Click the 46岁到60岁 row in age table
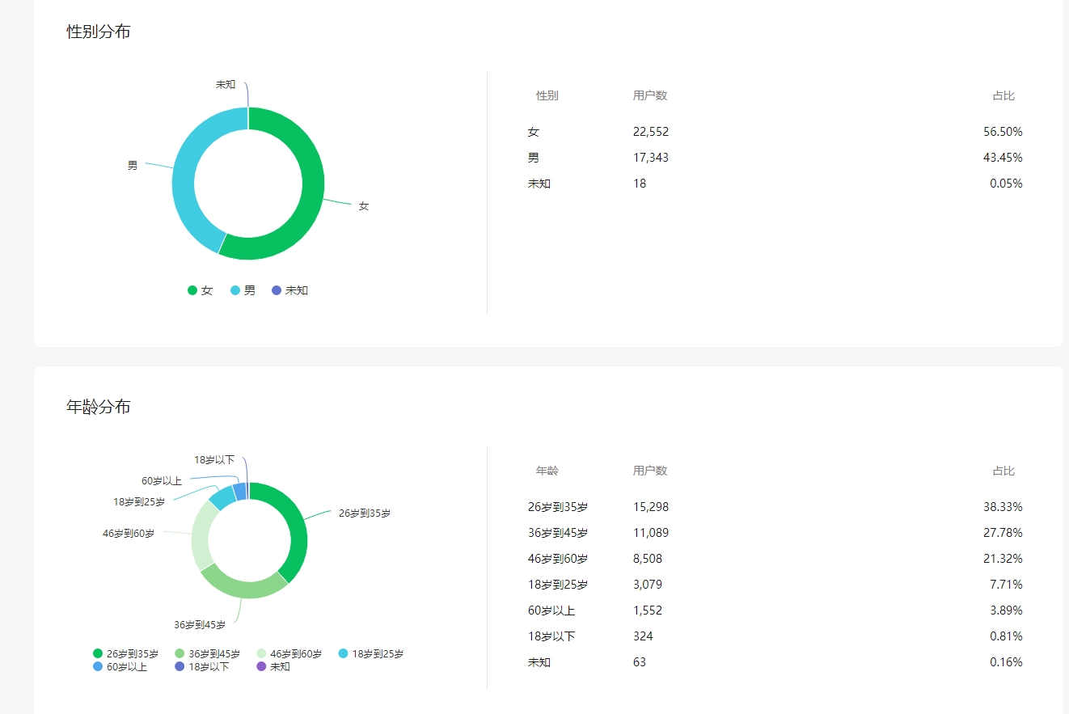The width and height of the screenshot is (1069, 714). (775, 559)
